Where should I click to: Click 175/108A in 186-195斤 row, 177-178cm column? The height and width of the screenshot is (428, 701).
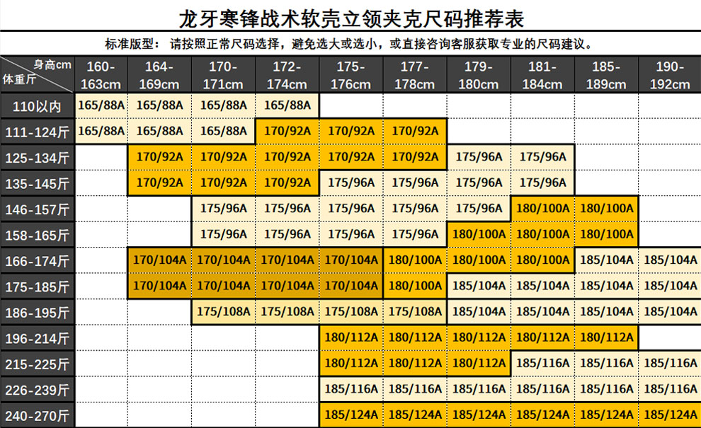coord(415,311)
